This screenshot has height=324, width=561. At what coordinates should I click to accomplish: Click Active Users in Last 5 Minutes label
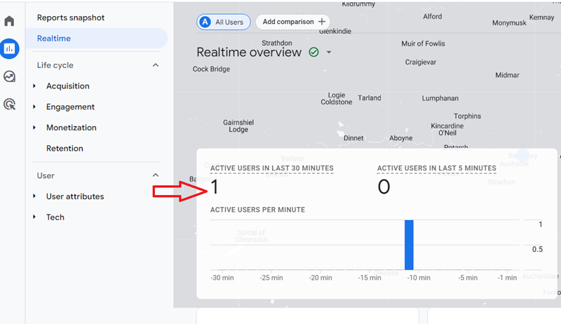436,168
